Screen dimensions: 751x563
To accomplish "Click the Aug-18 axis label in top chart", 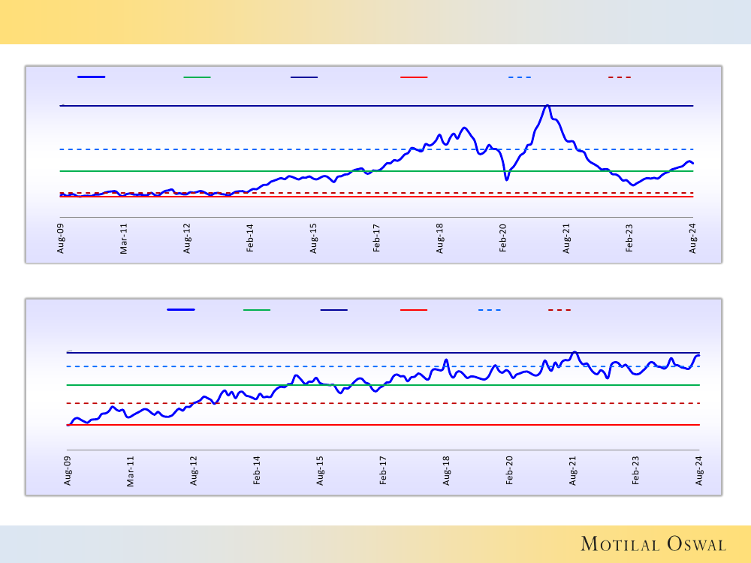I will [x=440, y=236].
